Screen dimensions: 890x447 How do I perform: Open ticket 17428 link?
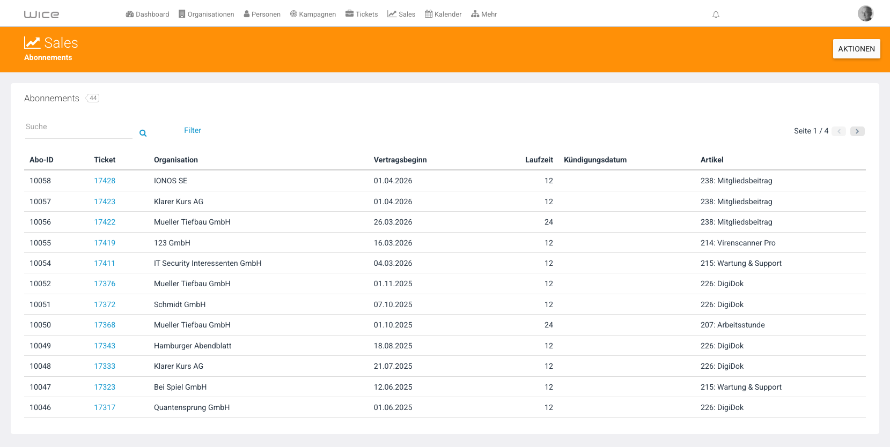(105, 181)
